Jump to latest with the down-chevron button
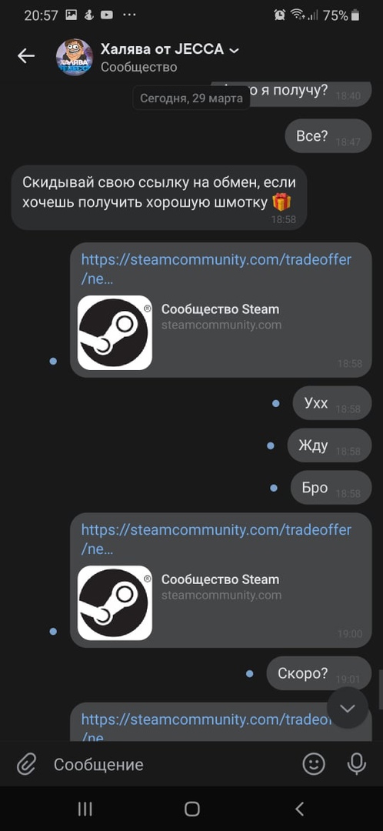The height and width of the screenshot is (831, 383). (348, 708)
